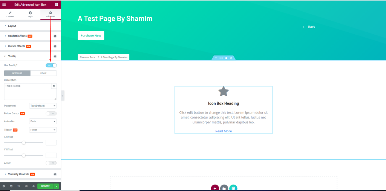Click the green Update button
The image size is (386, 191).
pyautogui.click(x=45, y=186)
